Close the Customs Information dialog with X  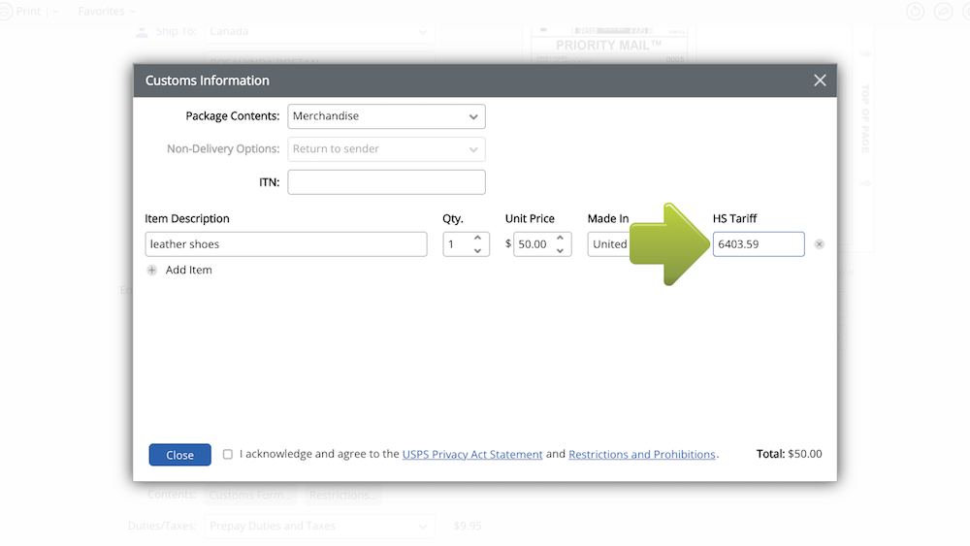coord(820,80)
